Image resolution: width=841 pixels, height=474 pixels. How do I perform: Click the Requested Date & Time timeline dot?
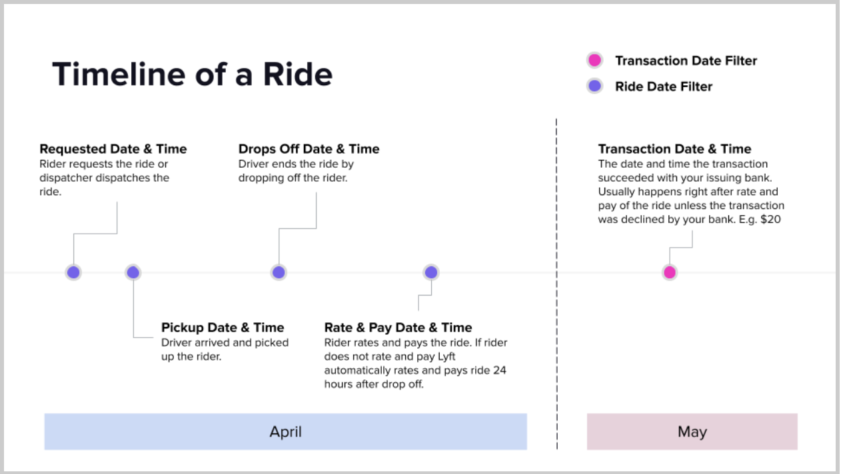point(73,272)
